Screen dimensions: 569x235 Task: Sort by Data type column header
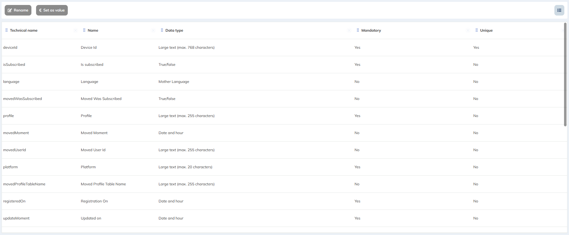click(174, 30)
